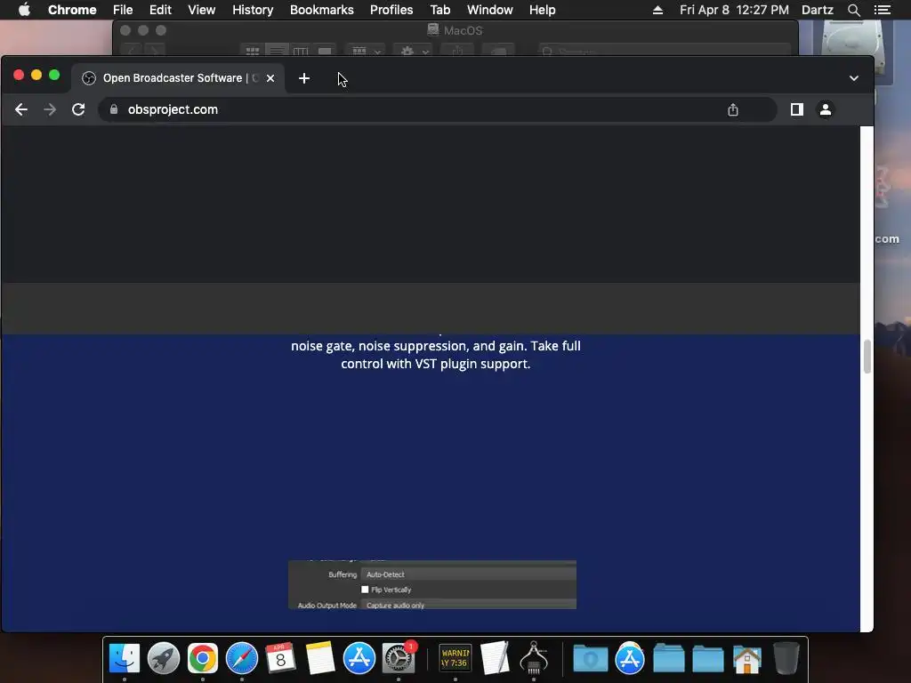The height and width of the screenshot is (683, 911).
Task: Switch the MacOS Finder window to gallery view
Action: 325,51
